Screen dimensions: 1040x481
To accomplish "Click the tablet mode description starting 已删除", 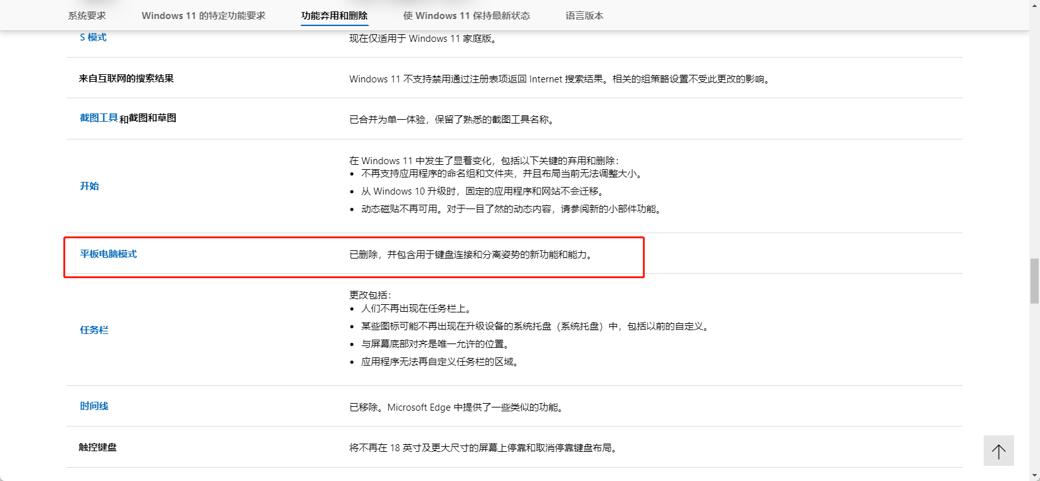I will pos(472,255).
